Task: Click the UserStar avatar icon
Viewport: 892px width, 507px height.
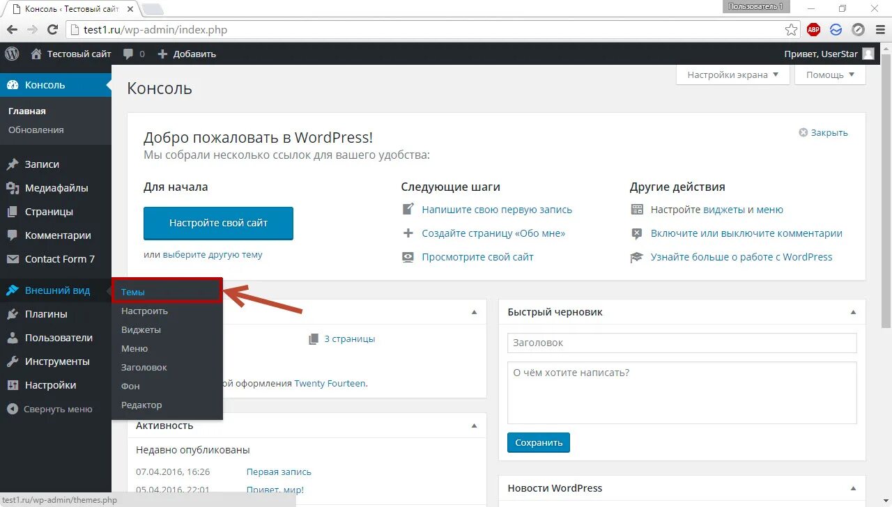Action: point(868,54)
